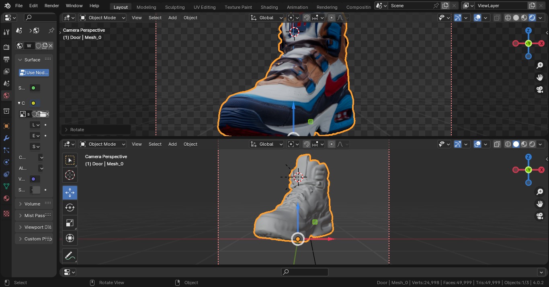Expand the Viewport Display panel
The height and width of the screenshot is (287, 549).
tap(34, 227)
